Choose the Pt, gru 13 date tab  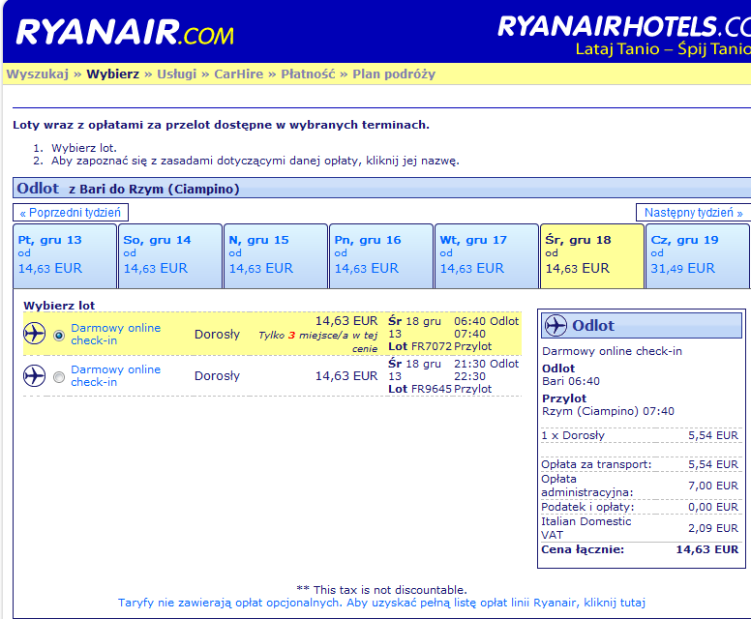pos(65,256)
